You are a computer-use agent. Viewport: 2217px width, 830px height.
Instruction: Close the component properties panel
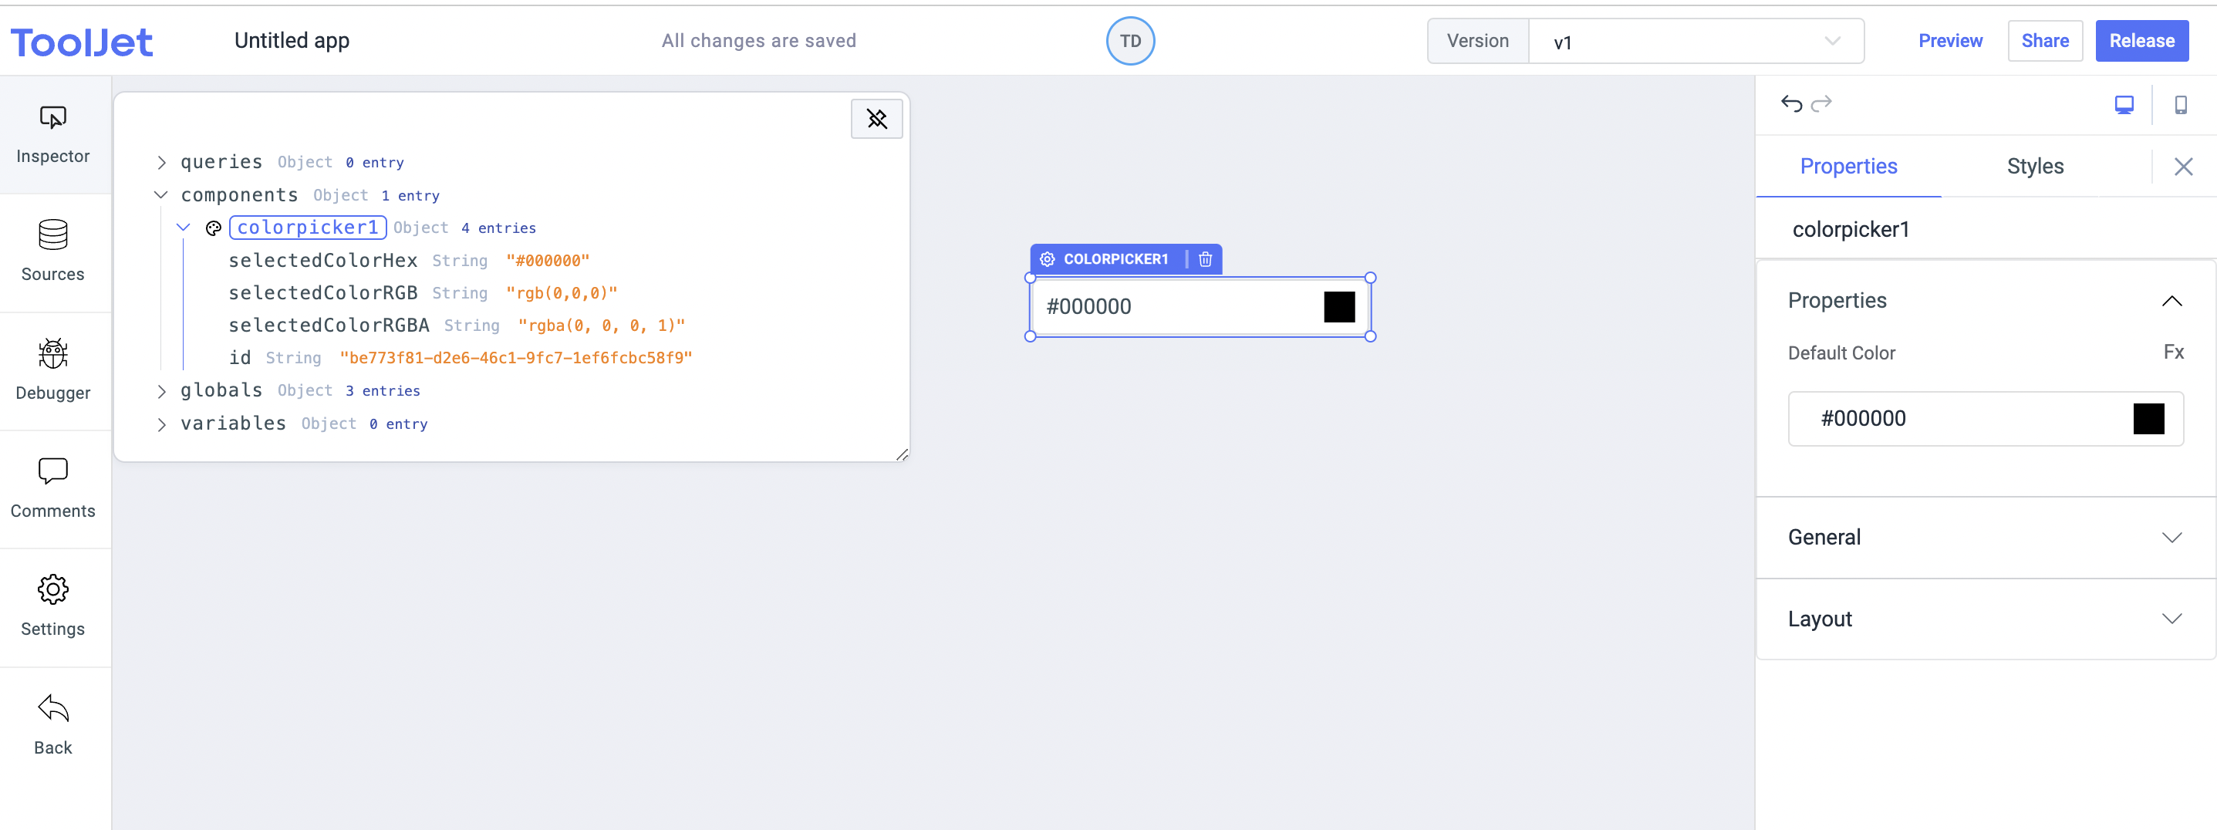pos(2182,166)
